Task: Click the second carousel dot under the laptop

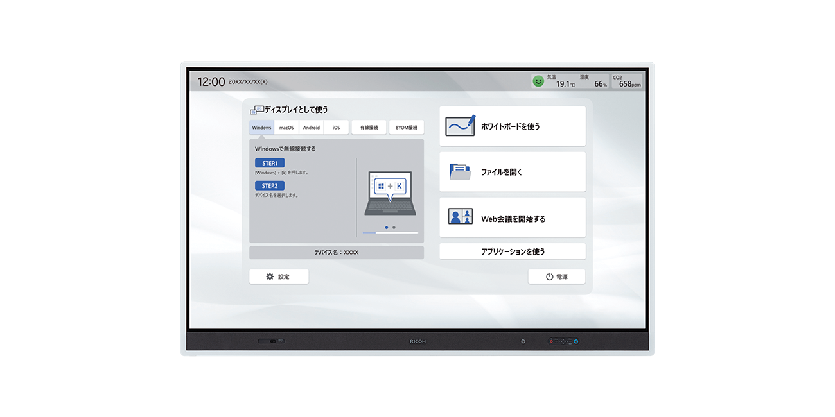Action: [394, 227]
